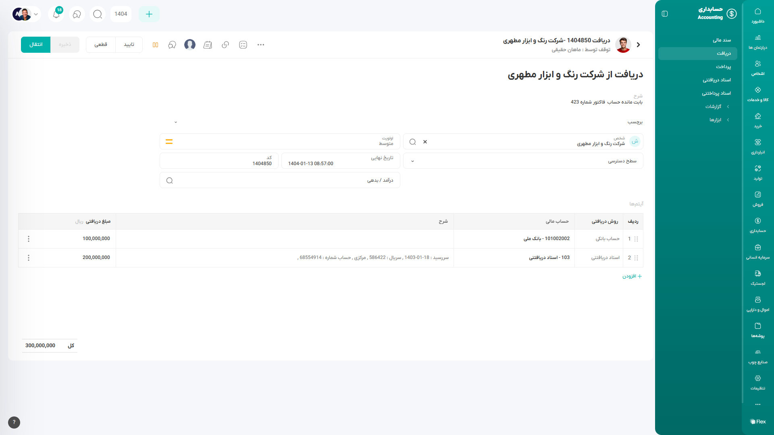Viewport: 774px width, 435px height.
Task: Click the calendar notes icon
Action: point(208,45)
